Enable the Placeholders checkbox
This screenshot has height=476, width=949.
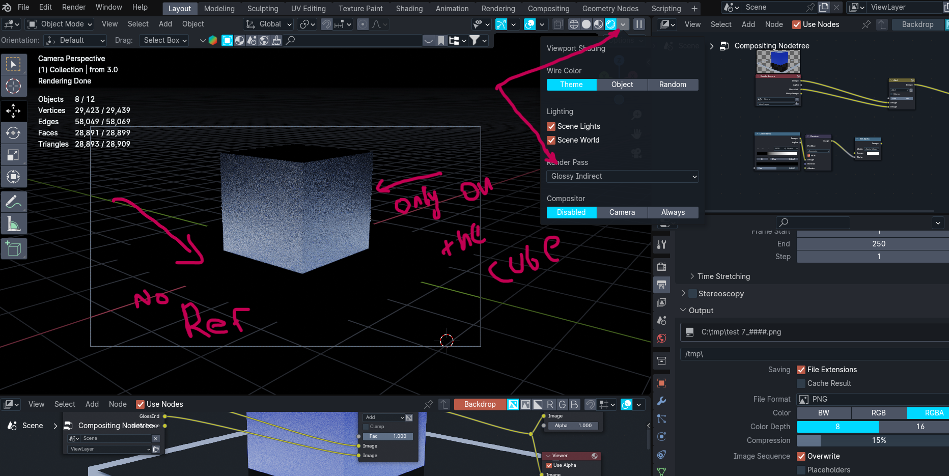click(801, 470)
